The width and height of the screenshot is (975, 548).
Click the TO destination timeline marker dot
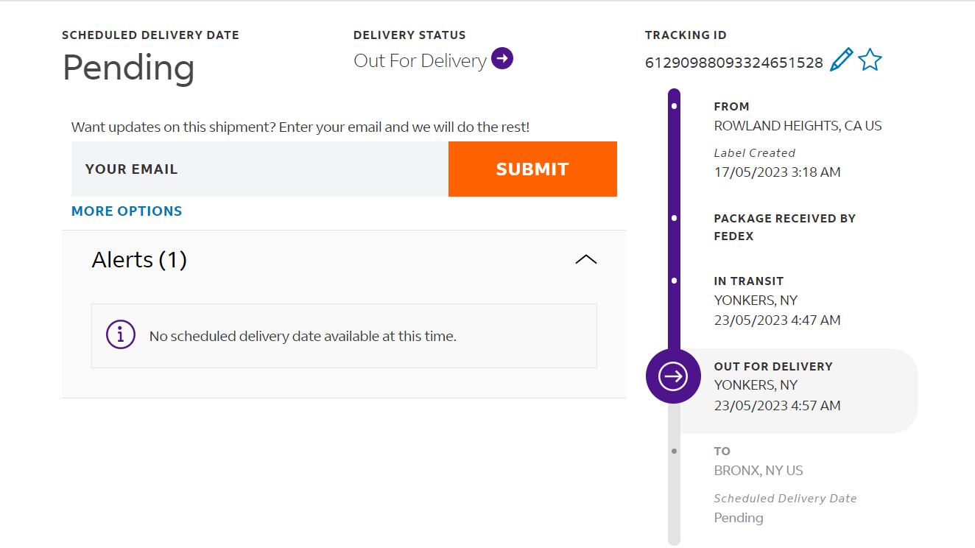tap(674, 451)
